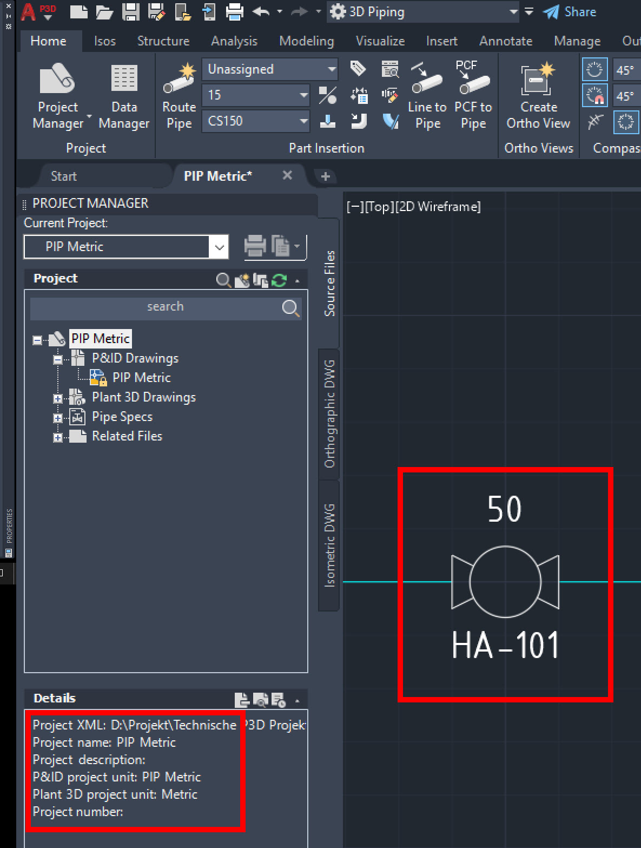Click the custom part list icon
641x848 pixels.
tap(359, 95)
